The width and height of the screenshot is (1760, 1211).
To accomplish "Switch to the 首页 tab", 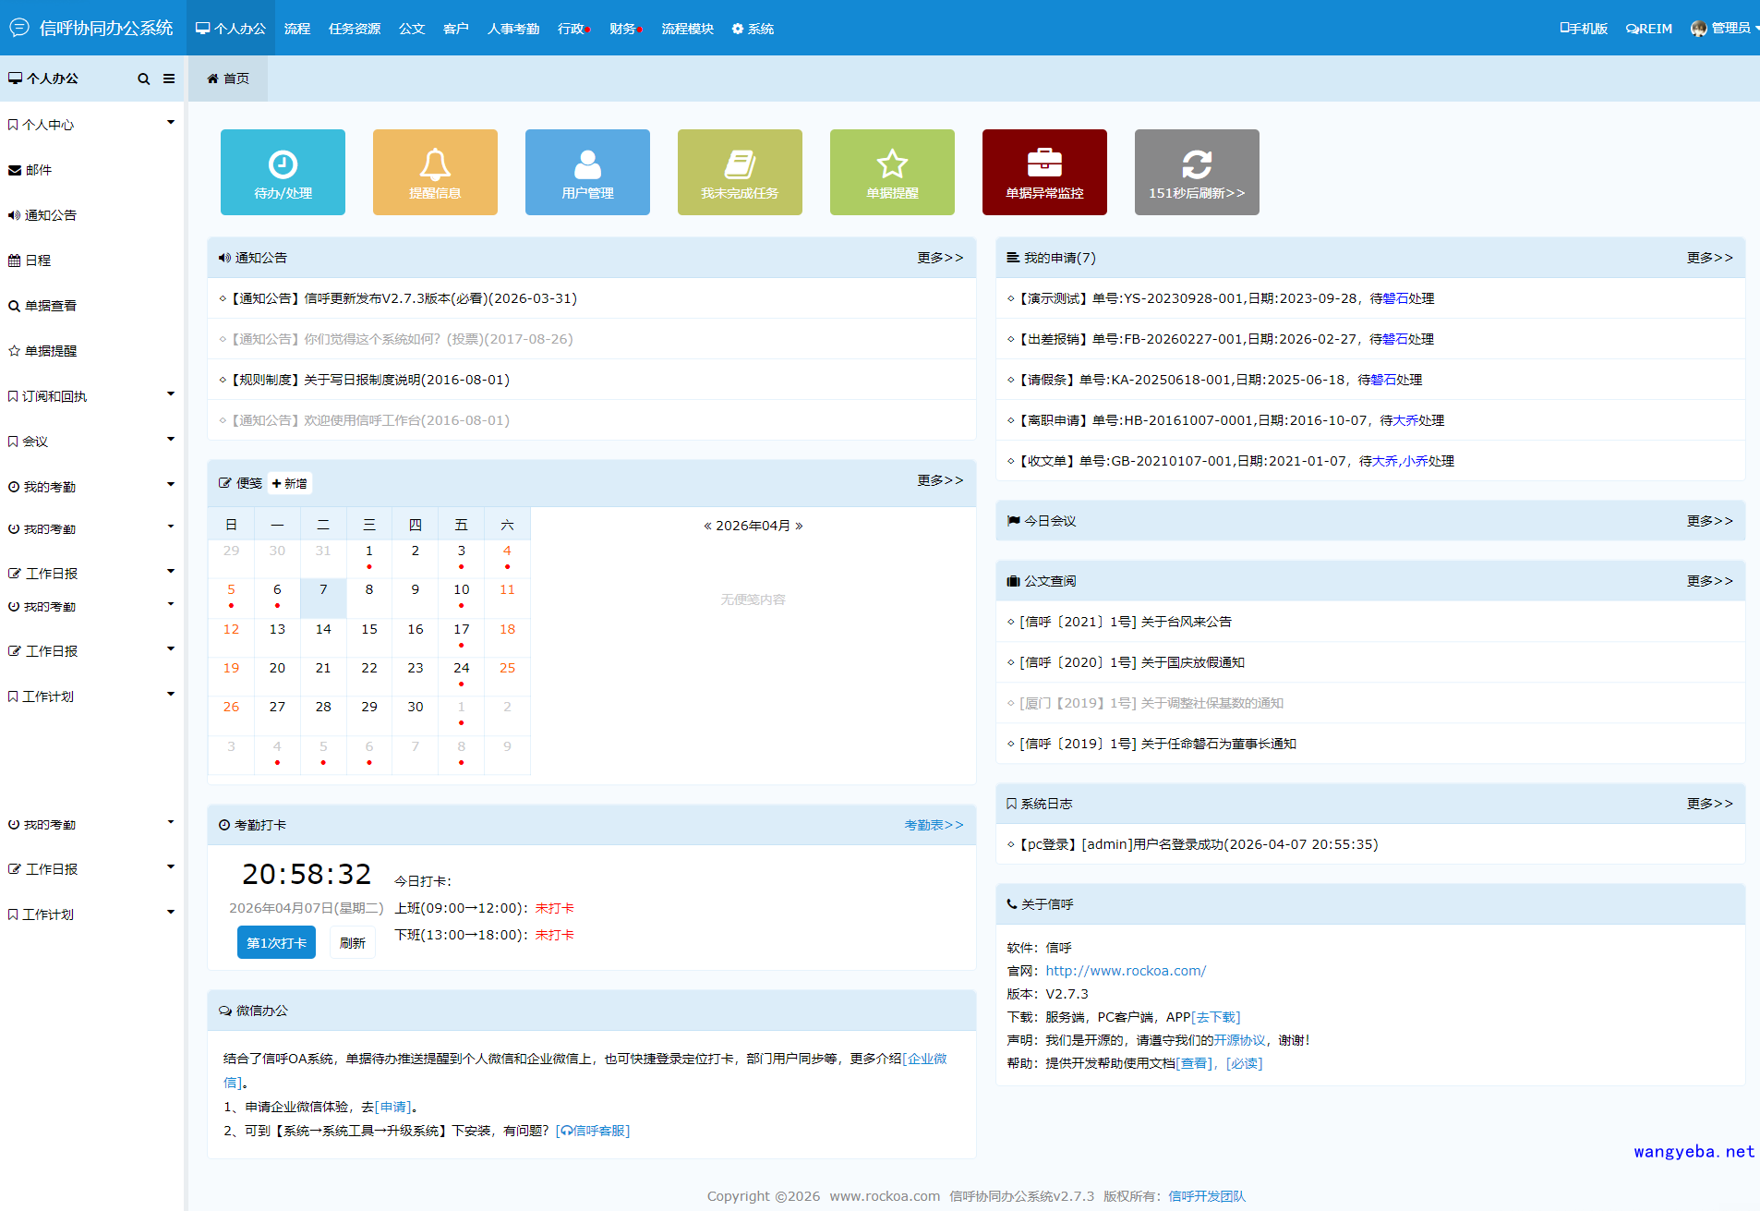I will pos(228,79).
